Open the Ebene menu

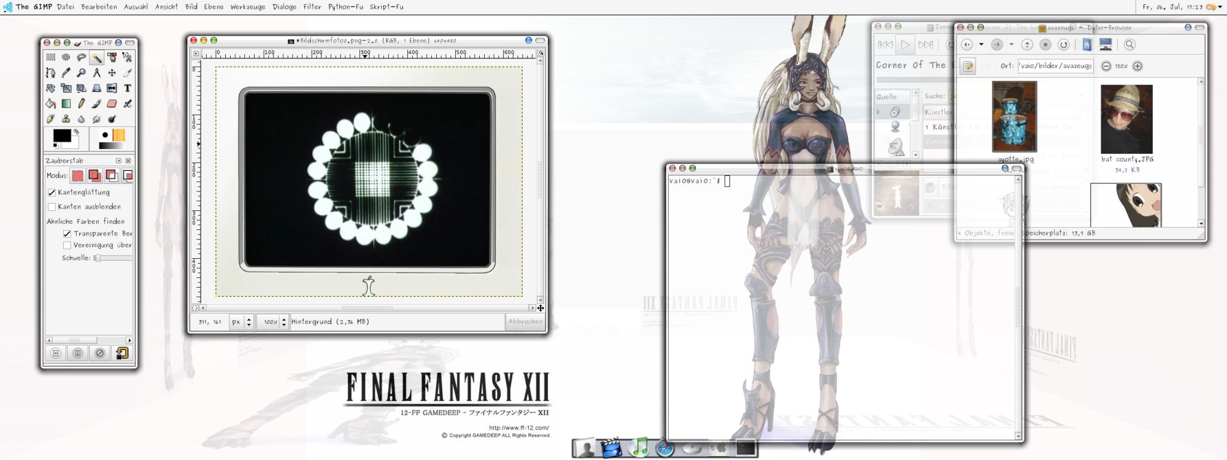(x=213, y=7)
